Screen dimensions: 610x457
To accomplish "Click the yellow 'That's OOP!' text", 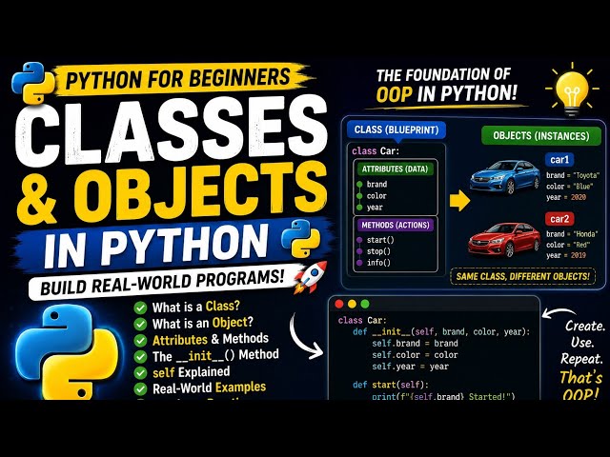I will (x=580, y=386).
